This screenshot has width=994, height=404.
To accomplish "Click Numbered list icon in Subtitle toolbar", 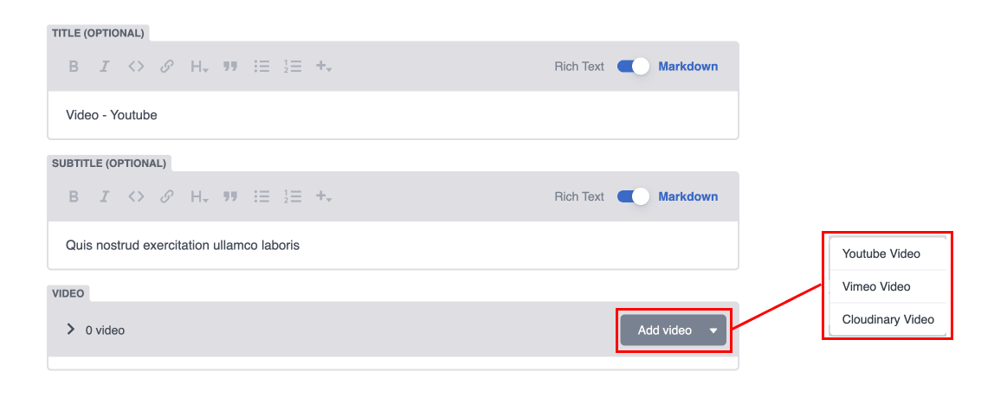I will click(293, 196).
